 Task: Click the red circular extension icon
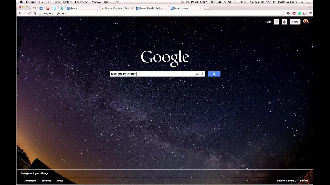(294, 13)
